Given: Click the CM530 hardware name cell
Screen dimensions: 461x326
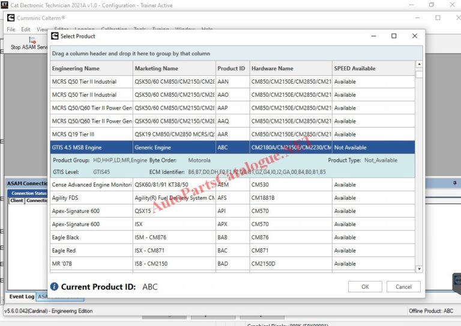Looking at the screenshot, I should click(291, 185).
